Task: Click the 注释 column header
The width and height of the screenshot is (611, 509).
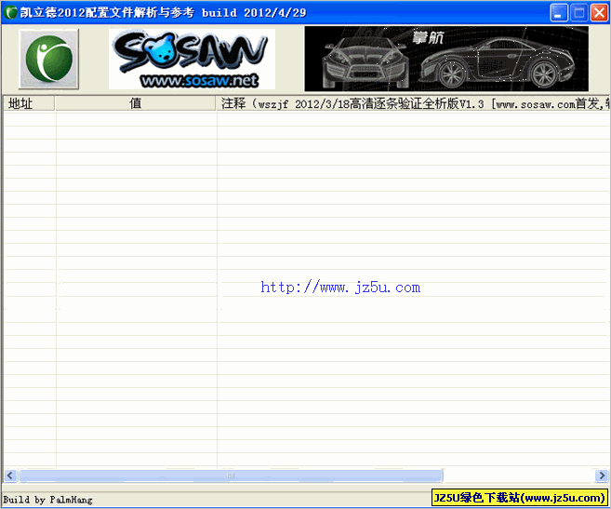Action: point(413,103)
